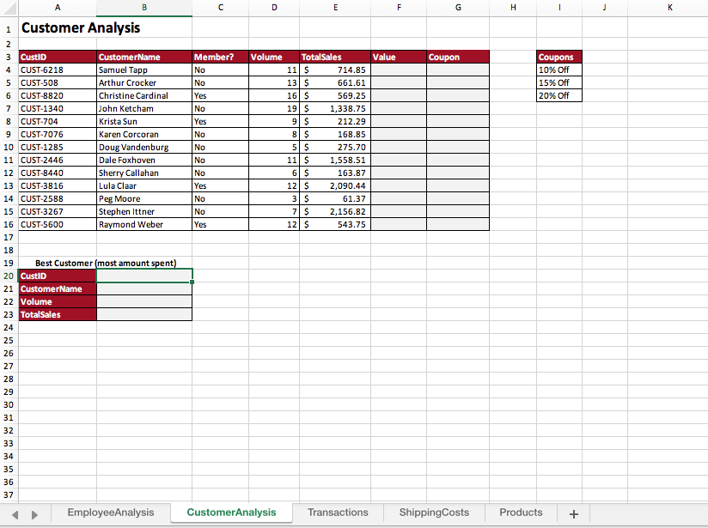Click the Member? header cell
This screenshot has height=528, width=708.
click(x=220, y=57)
